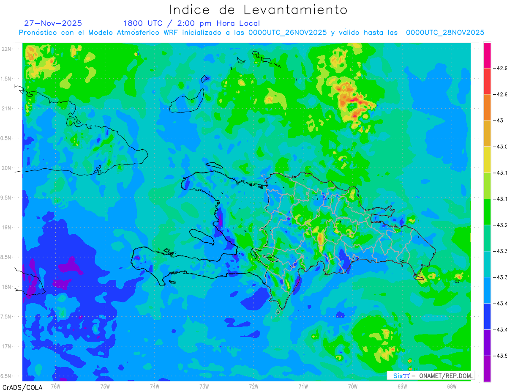Click the yellow swatch in the color bar
Viewport: 507px width, 392px height.
click(487, 159)
